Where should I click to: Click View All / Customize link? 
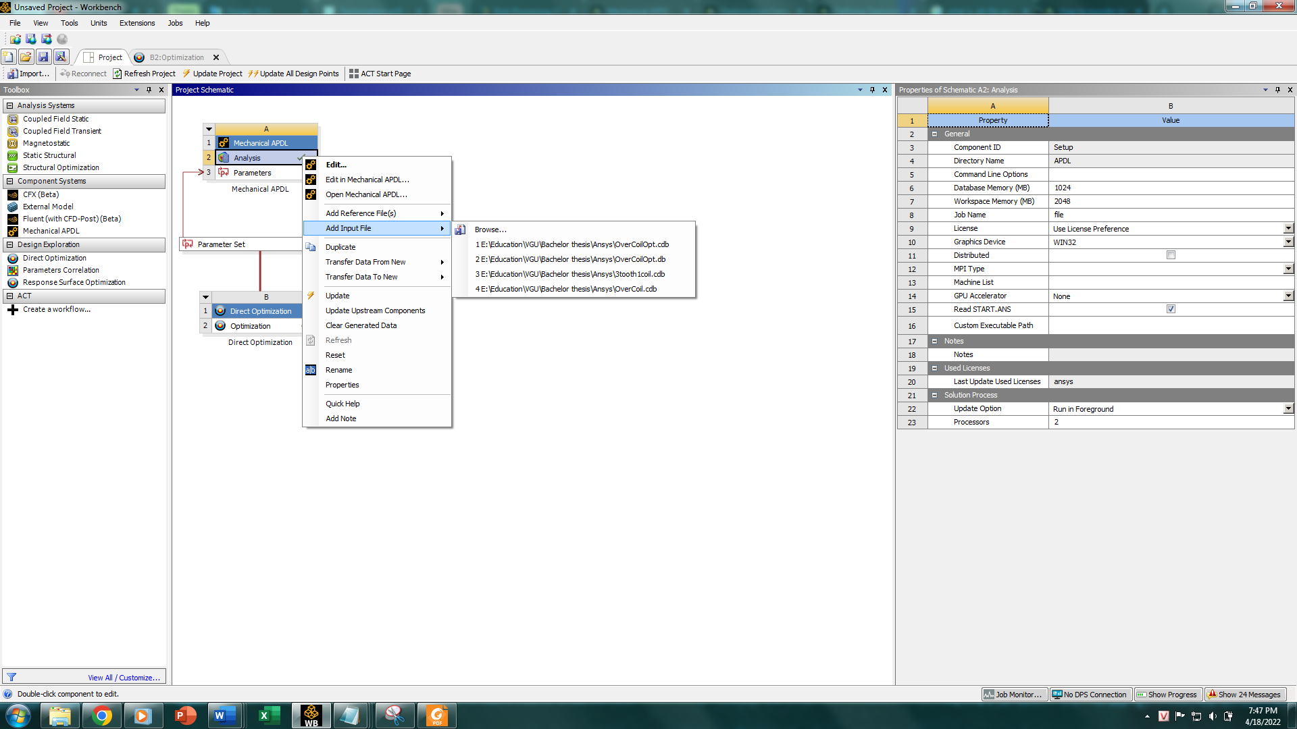click(x=124, y=678)
